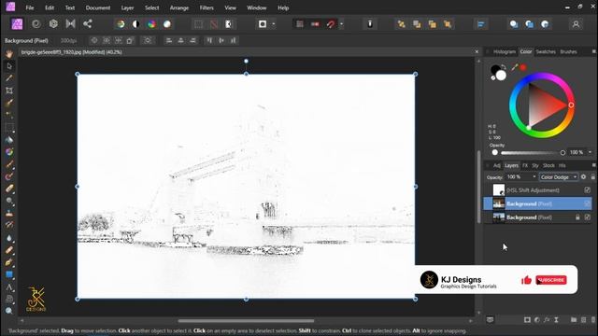Open the Filters menu

[206, 7]
